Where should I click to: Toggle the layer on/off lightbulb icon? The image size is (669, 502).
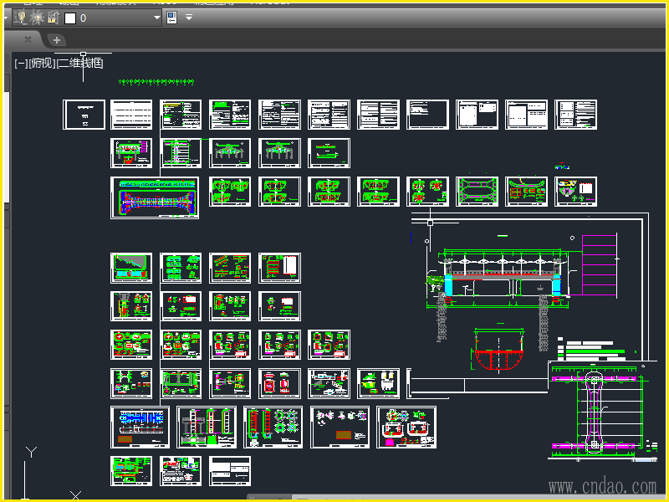22,18
